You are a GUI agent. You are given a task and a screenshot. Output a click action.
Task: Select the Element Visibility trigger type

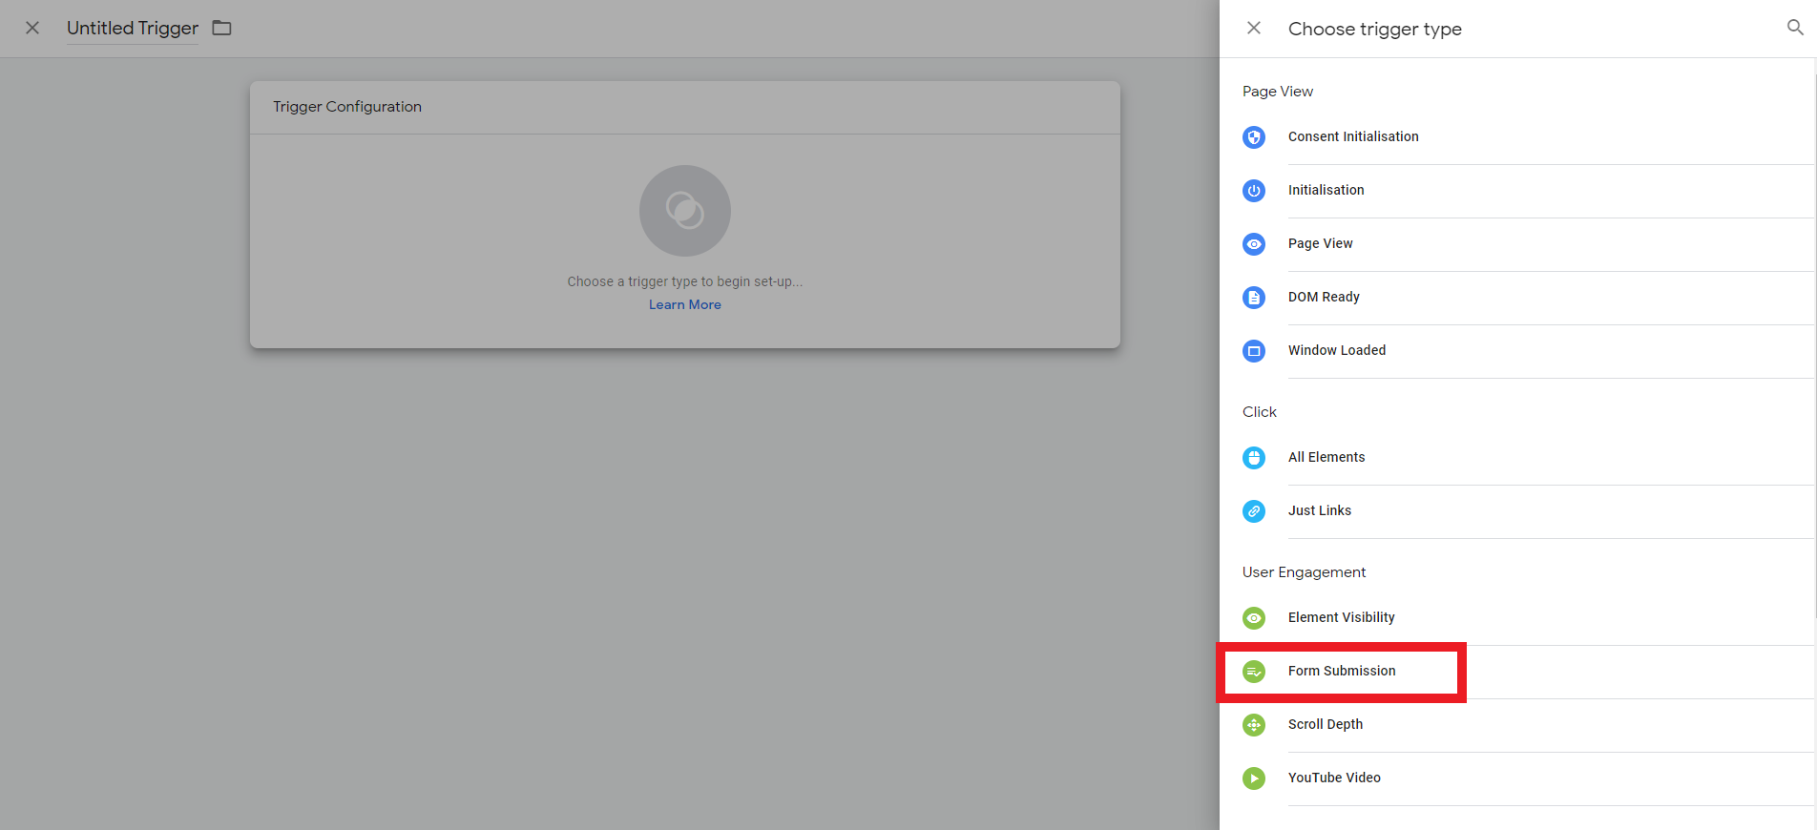point(1341,618)
